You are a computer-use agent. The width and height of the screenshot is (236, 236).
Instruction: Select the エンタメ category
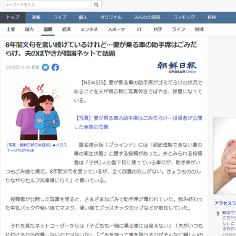click(x=89, y=30)
